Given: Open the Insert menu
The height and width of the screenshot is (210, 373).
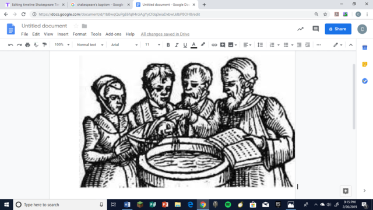Looking at the screenshot, I should click(63, 34).
